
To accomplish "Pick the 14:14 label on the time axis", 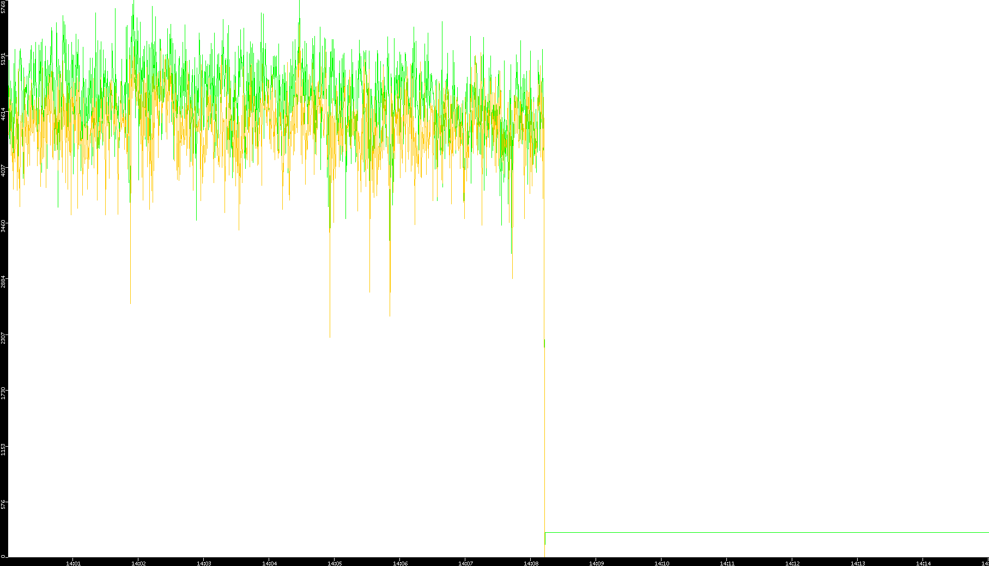I will 923,563.
